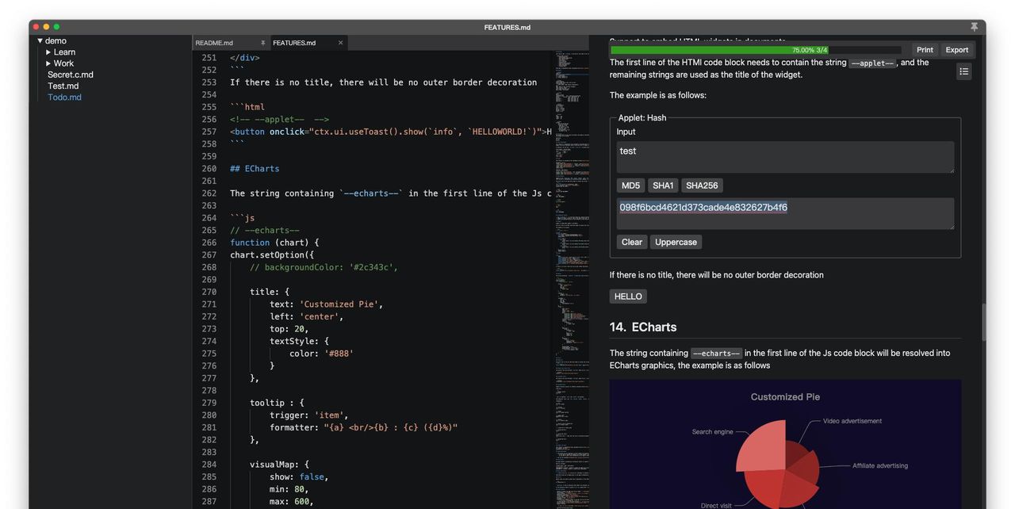Collapse the demo root folder
This screenshot has height=509, width=1015.
(40, 41)
